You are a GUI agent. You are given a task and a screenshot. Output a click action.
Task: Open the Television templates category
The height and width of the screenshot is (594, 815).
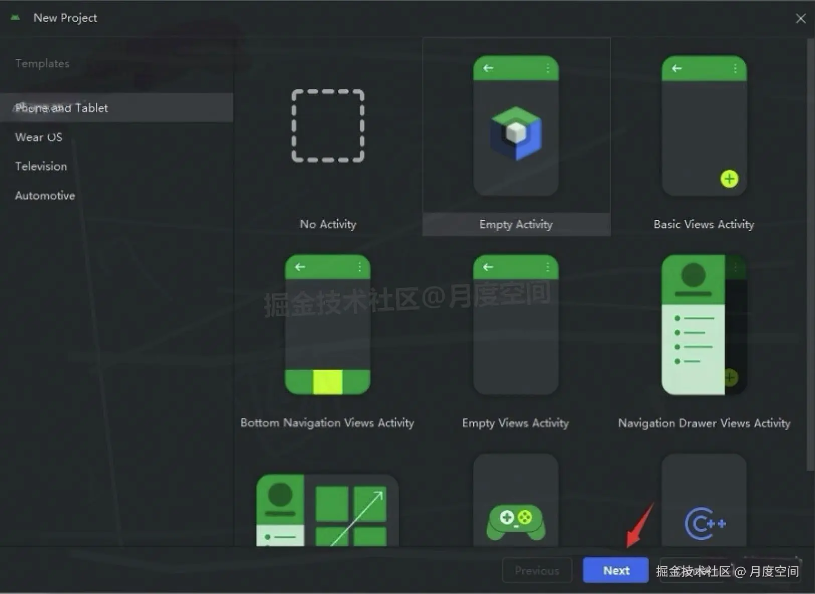41,166
